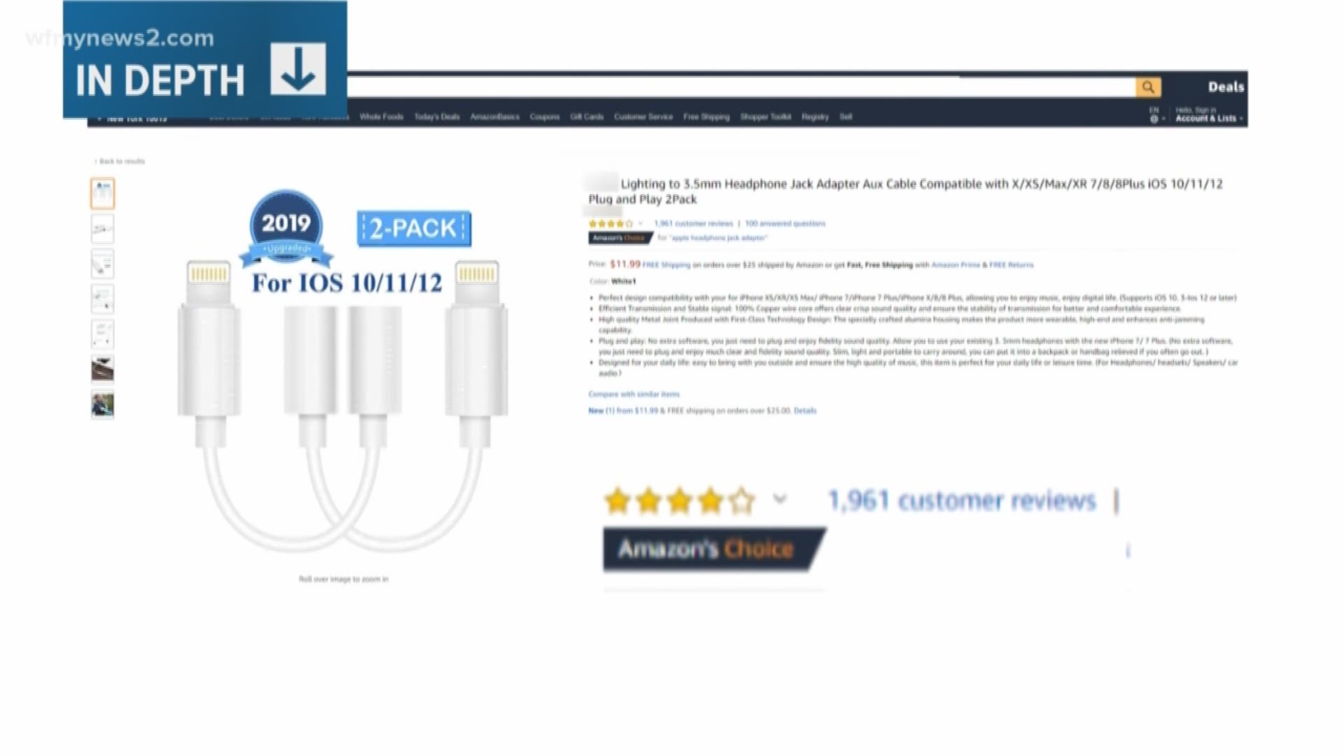Click the In Depth download arrow icon
This screenshot has width=1344, height=756.
[298, 69]
